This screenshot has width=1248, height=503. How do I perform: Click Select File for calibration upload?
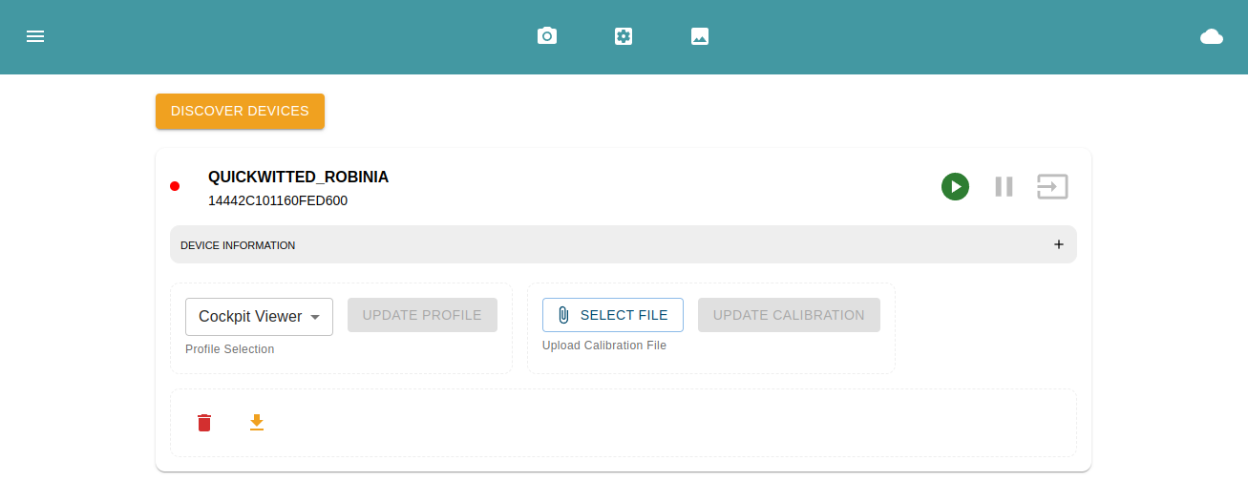(612, 315)
